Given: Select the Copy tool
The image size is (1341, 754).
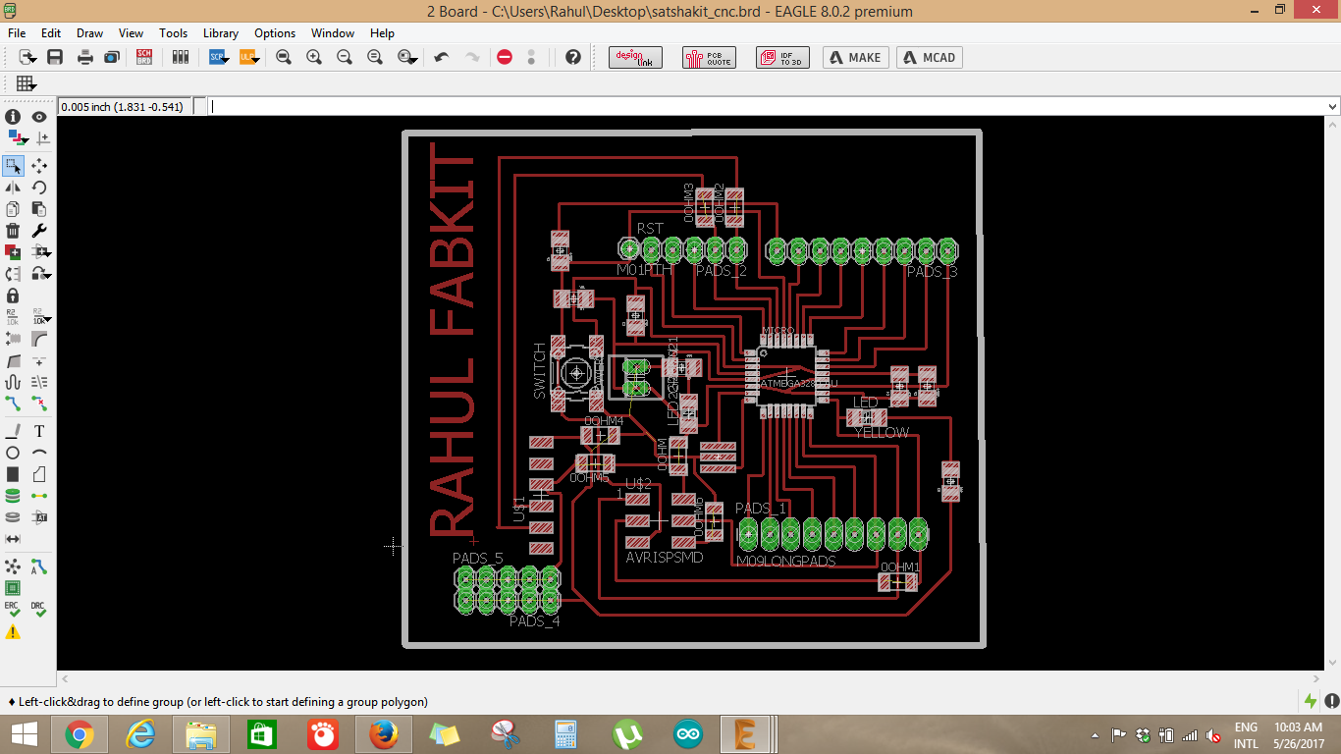Looking at the screenshot, I should [13, 209].
